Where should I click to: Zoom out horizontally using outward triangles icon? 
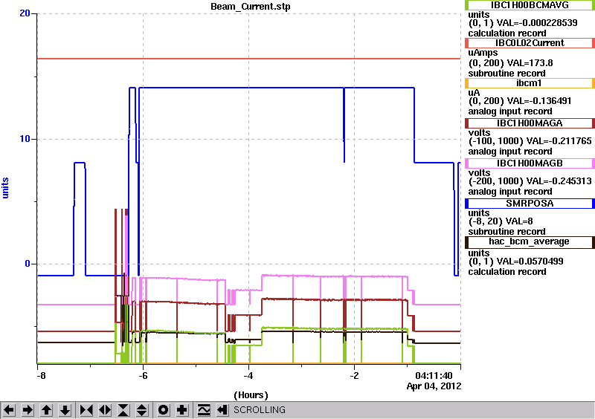(x=105, y=410)
